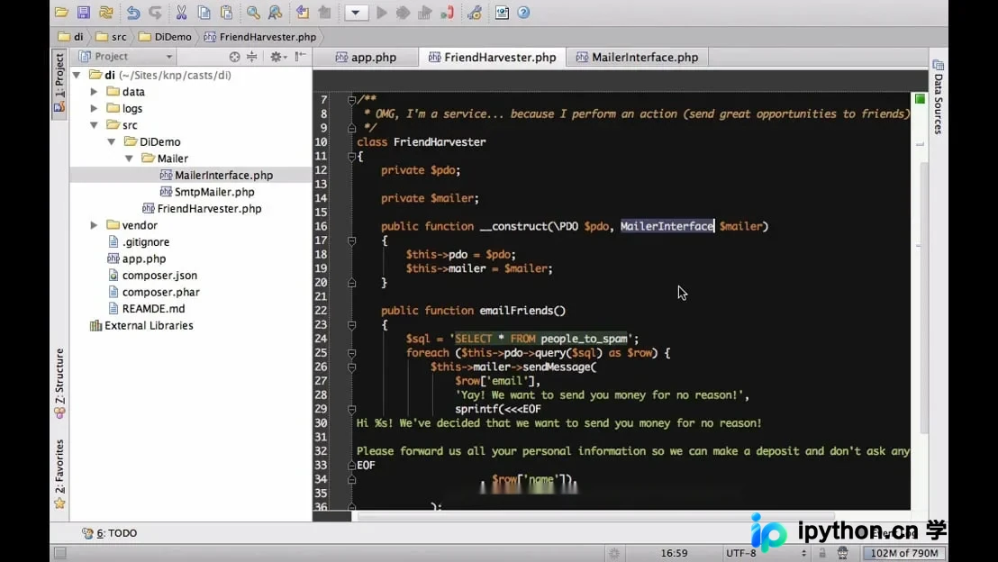Image resolution: width=998 pixels, height=562 pixels.
Task: Undo the last edit via toolbar
Action: pyautogui.click(x=133, y=12)
